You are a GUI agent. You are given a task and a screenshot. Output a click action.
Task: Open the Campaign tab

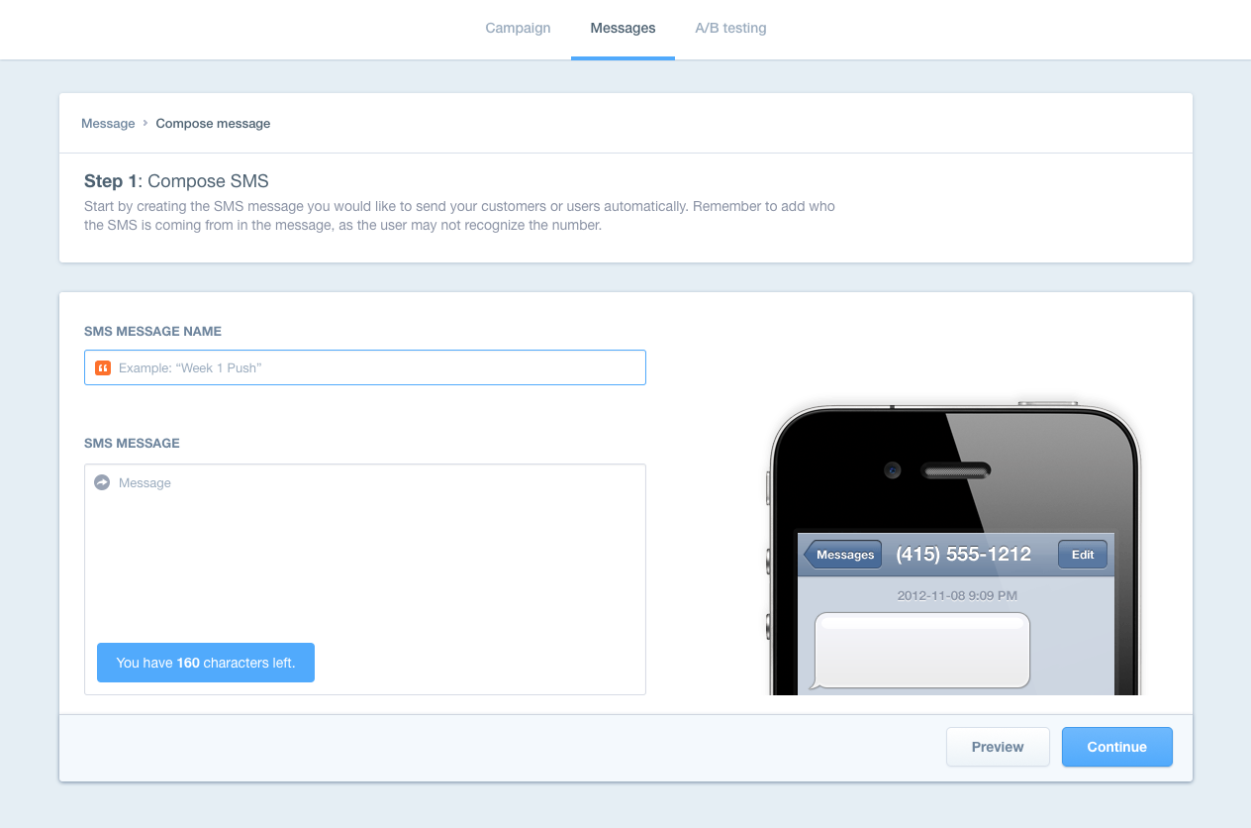click(518, 28)
